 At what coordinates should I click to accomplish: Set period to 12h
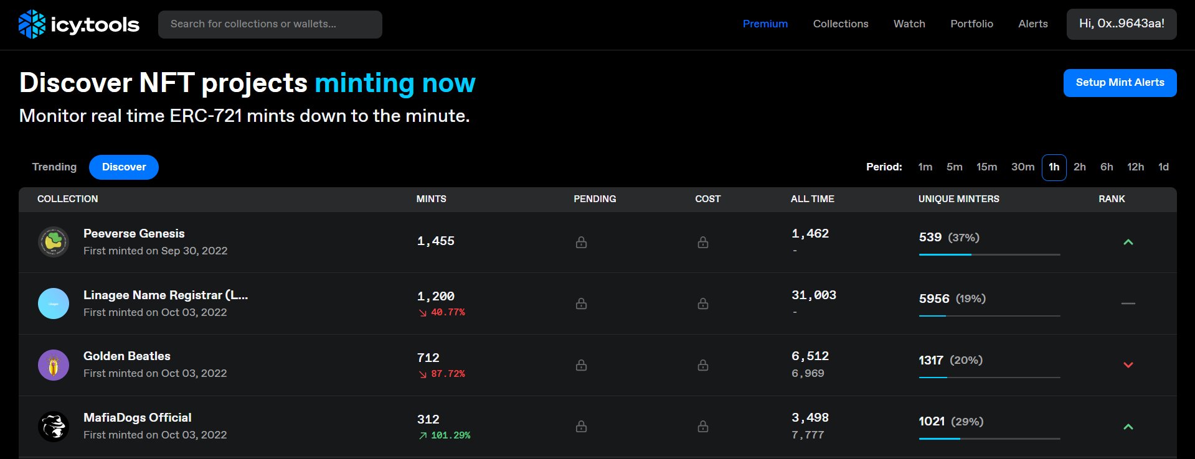(x=1135, y=167)
